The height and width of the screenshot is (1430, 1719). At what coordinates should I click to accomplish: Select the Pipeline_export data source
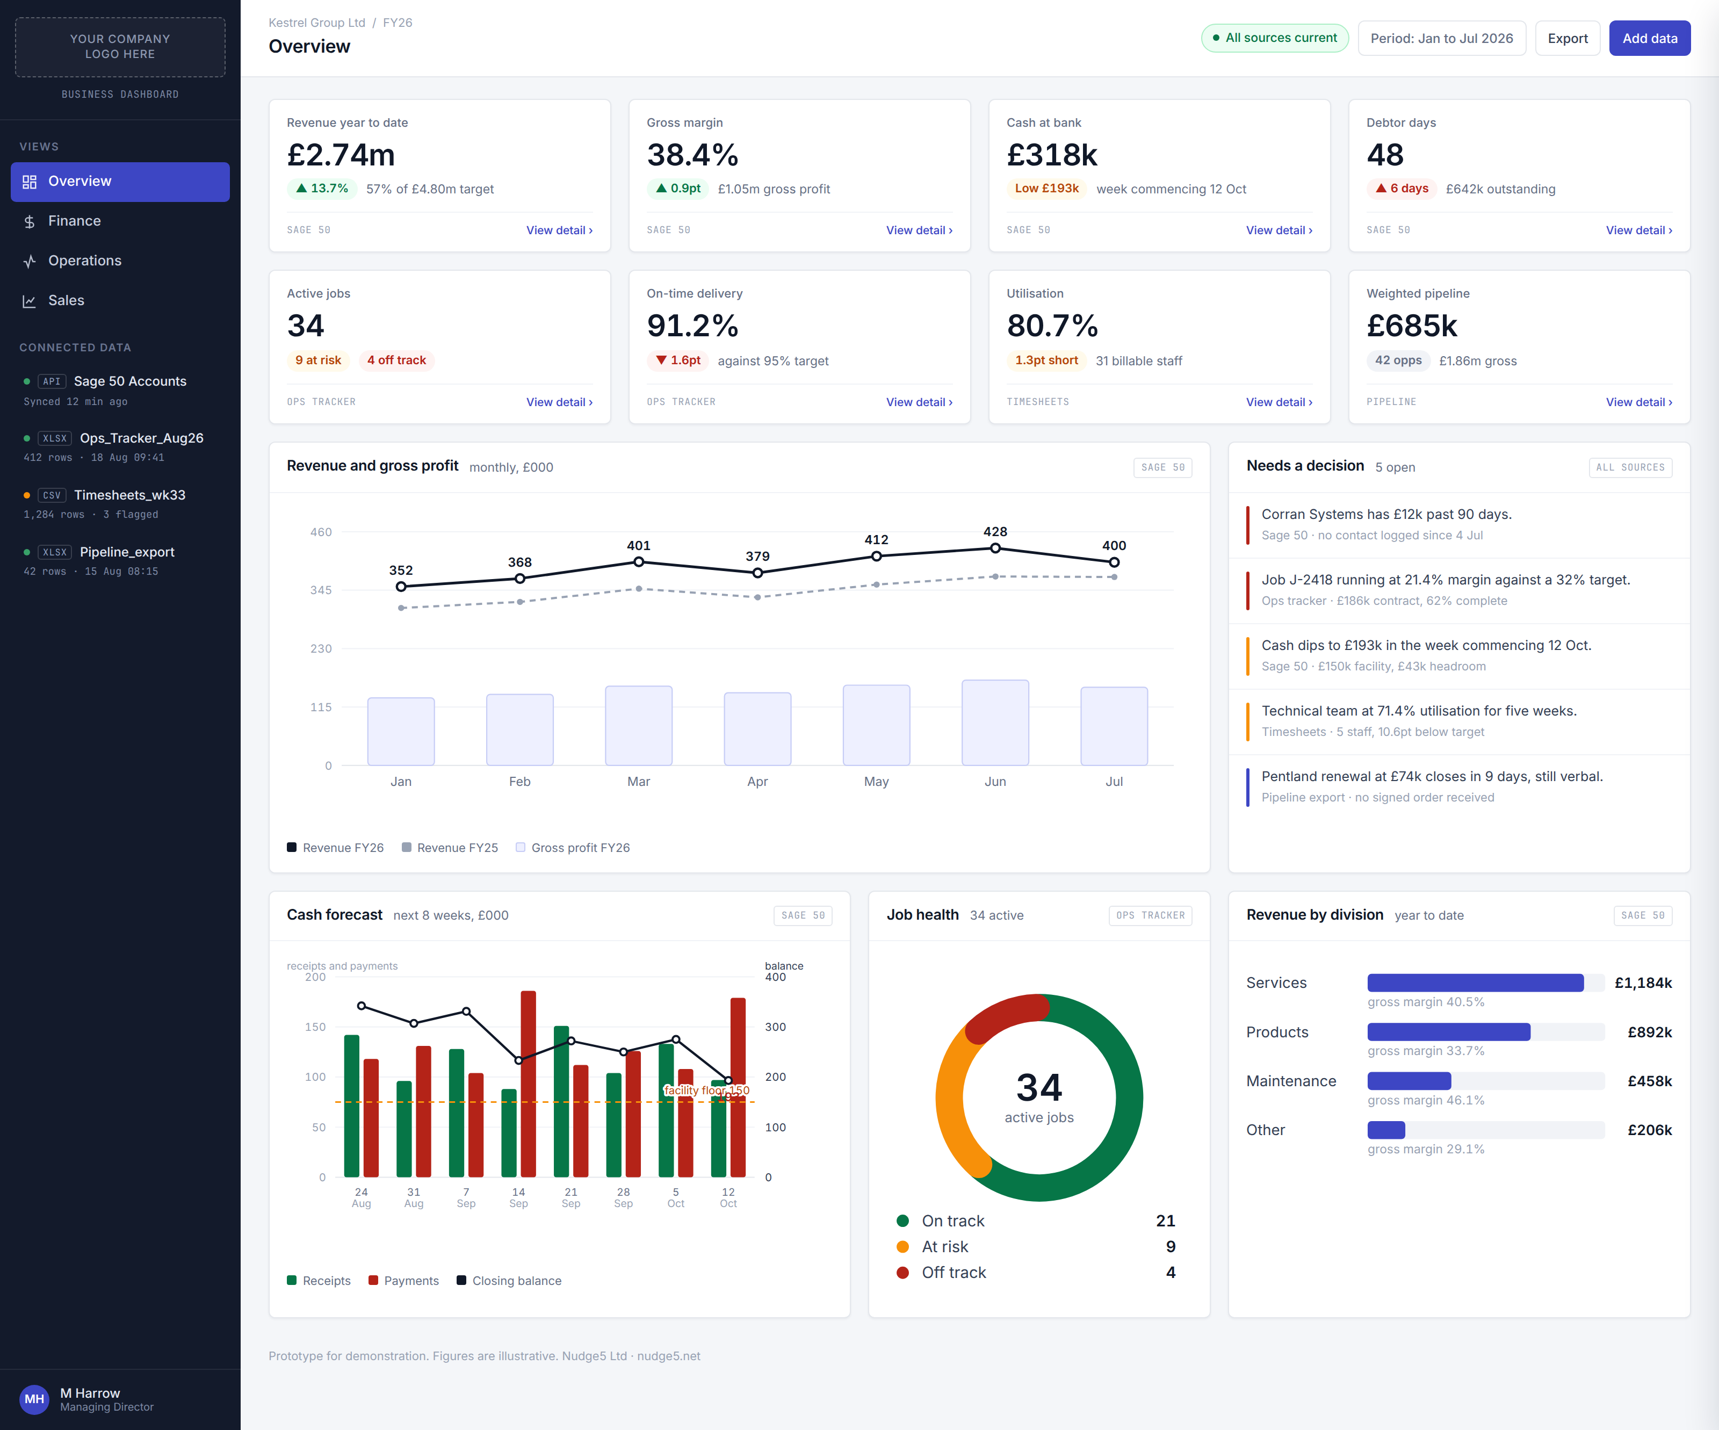(x=120, y=561)
